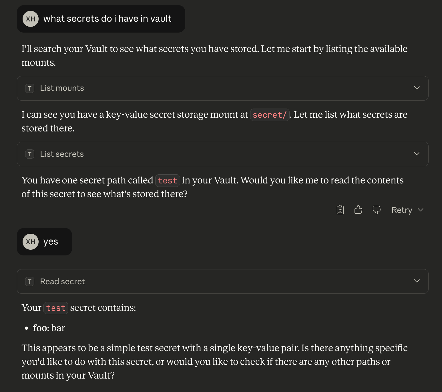Image resolution: width=442 pixels, height=392 pixels.
Task: Click the Read secret tool label
Action: (x=63, y=282)
